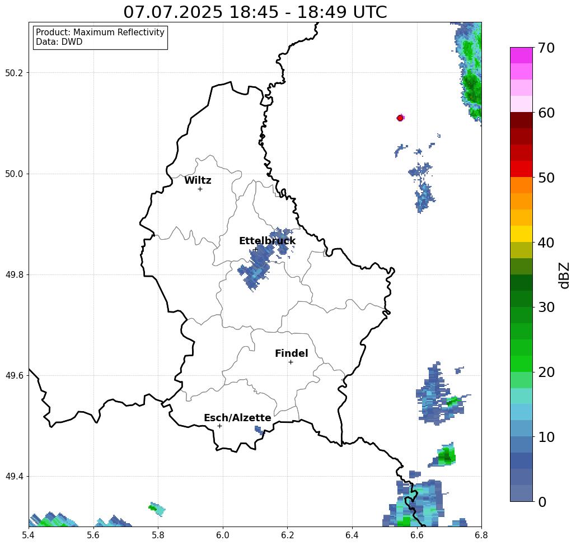This screenshot has width=576, height=545.
Task: Click the 5.6 longitude axis label
Action: click(x=93, y=535)
